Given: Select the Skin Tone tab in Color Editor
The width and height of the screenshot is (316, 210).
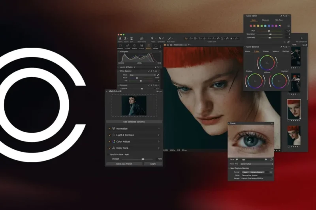Looking at the screenshot, I should (x=279, y=20).
